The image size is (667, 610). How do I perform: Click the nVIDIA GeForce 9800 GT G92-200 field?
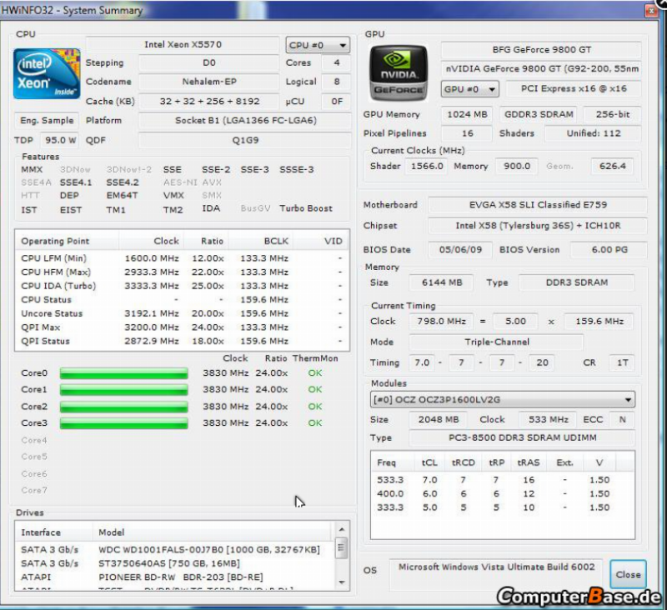click(x=541, y=69)
